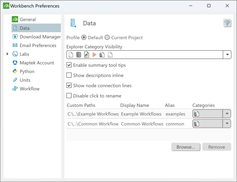237x182 pixels.
Task: Open Categories dropdown for Common Workflows
Action: click(x=227, y=124)
